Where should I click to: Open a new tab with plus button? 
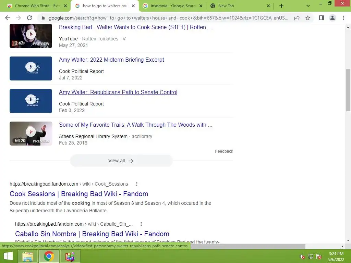pyautogui.click(x=281, y=6)
